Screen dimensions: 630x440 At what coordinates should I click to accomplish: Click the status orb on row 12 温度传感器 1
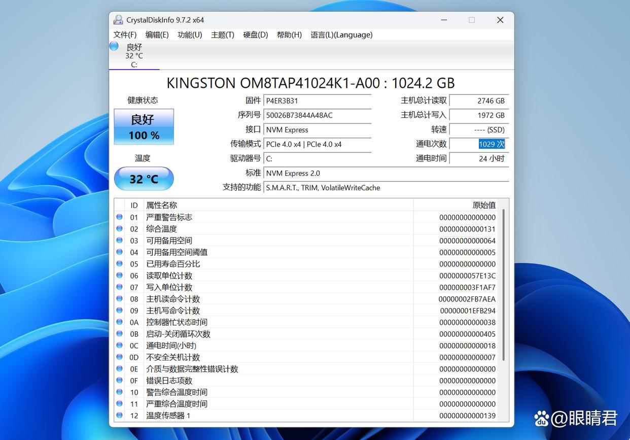[119, 415]
